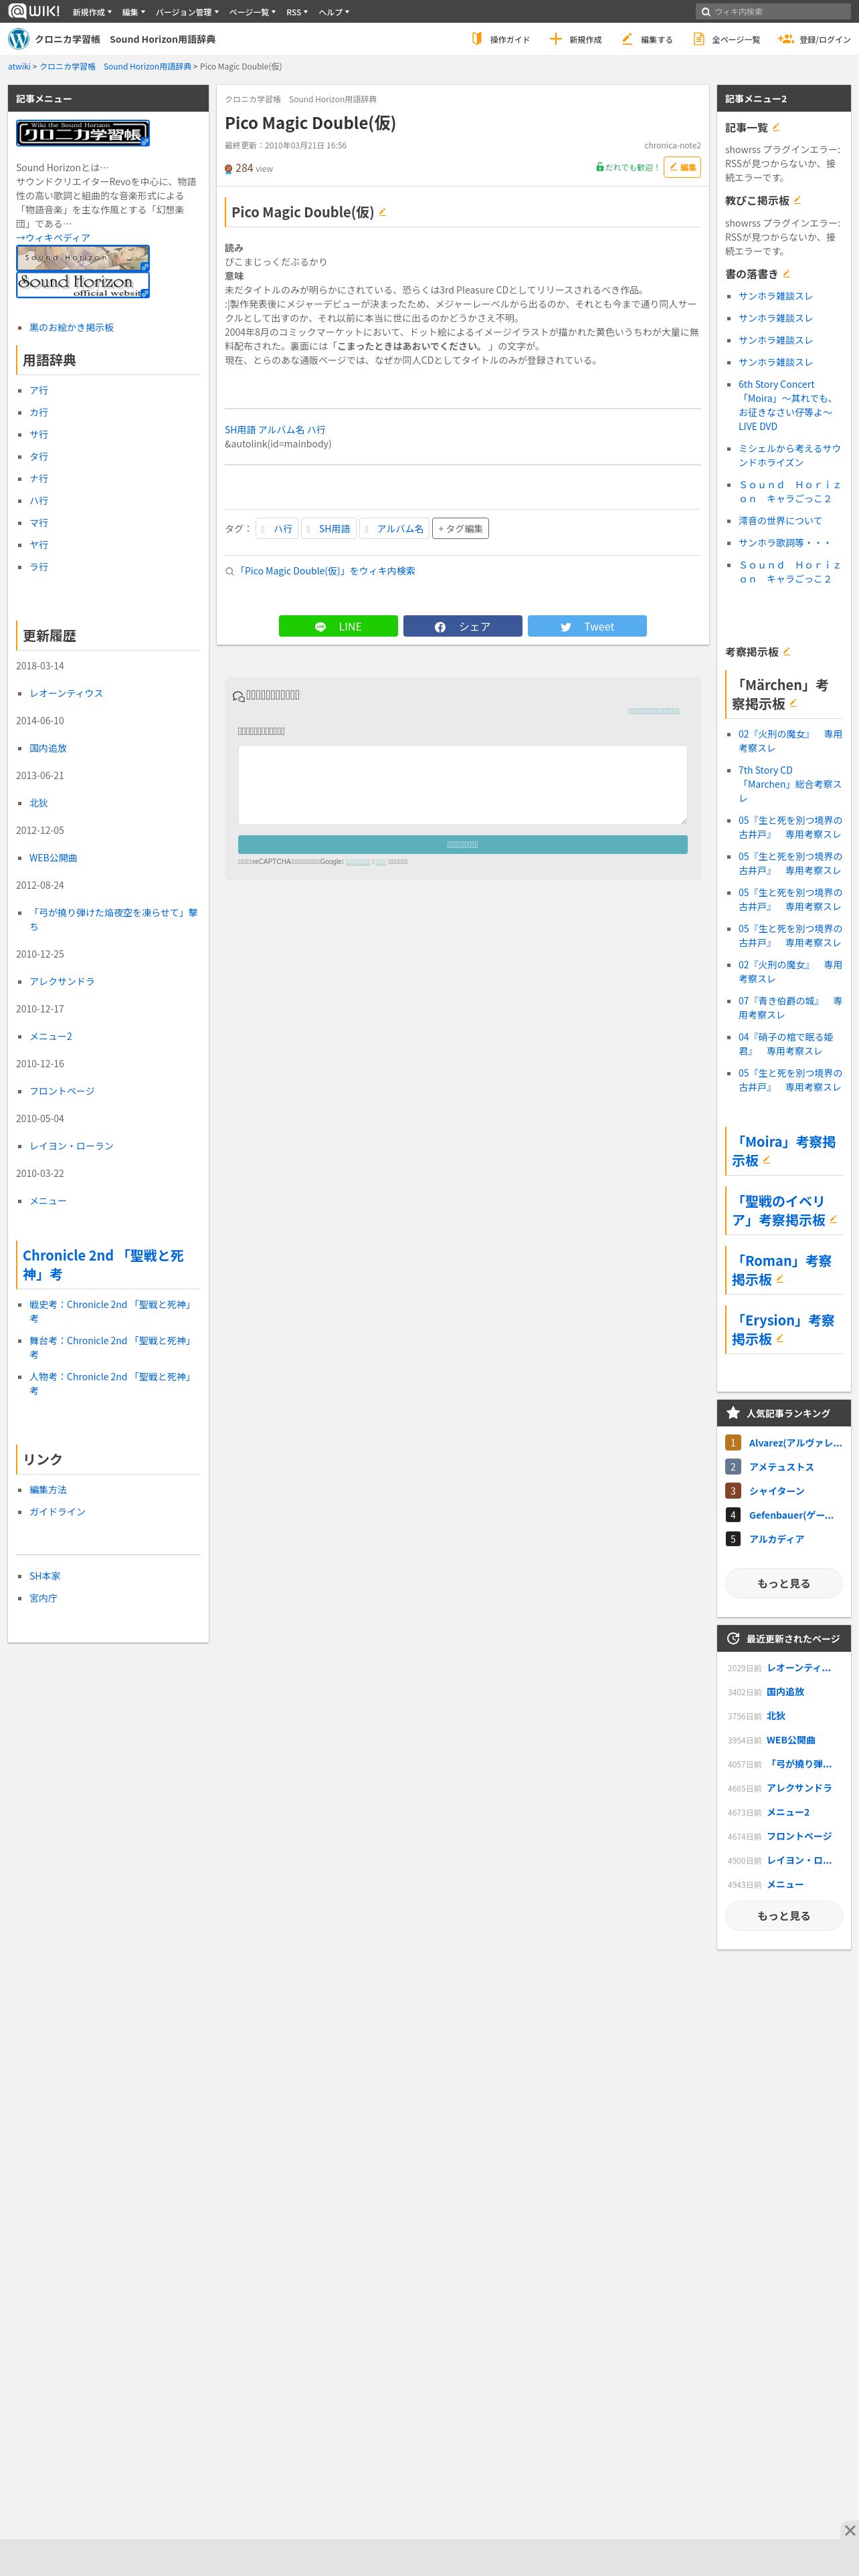Click the pencil icon next to 書の落書き
859x2576 pixels.
[786, 273]
